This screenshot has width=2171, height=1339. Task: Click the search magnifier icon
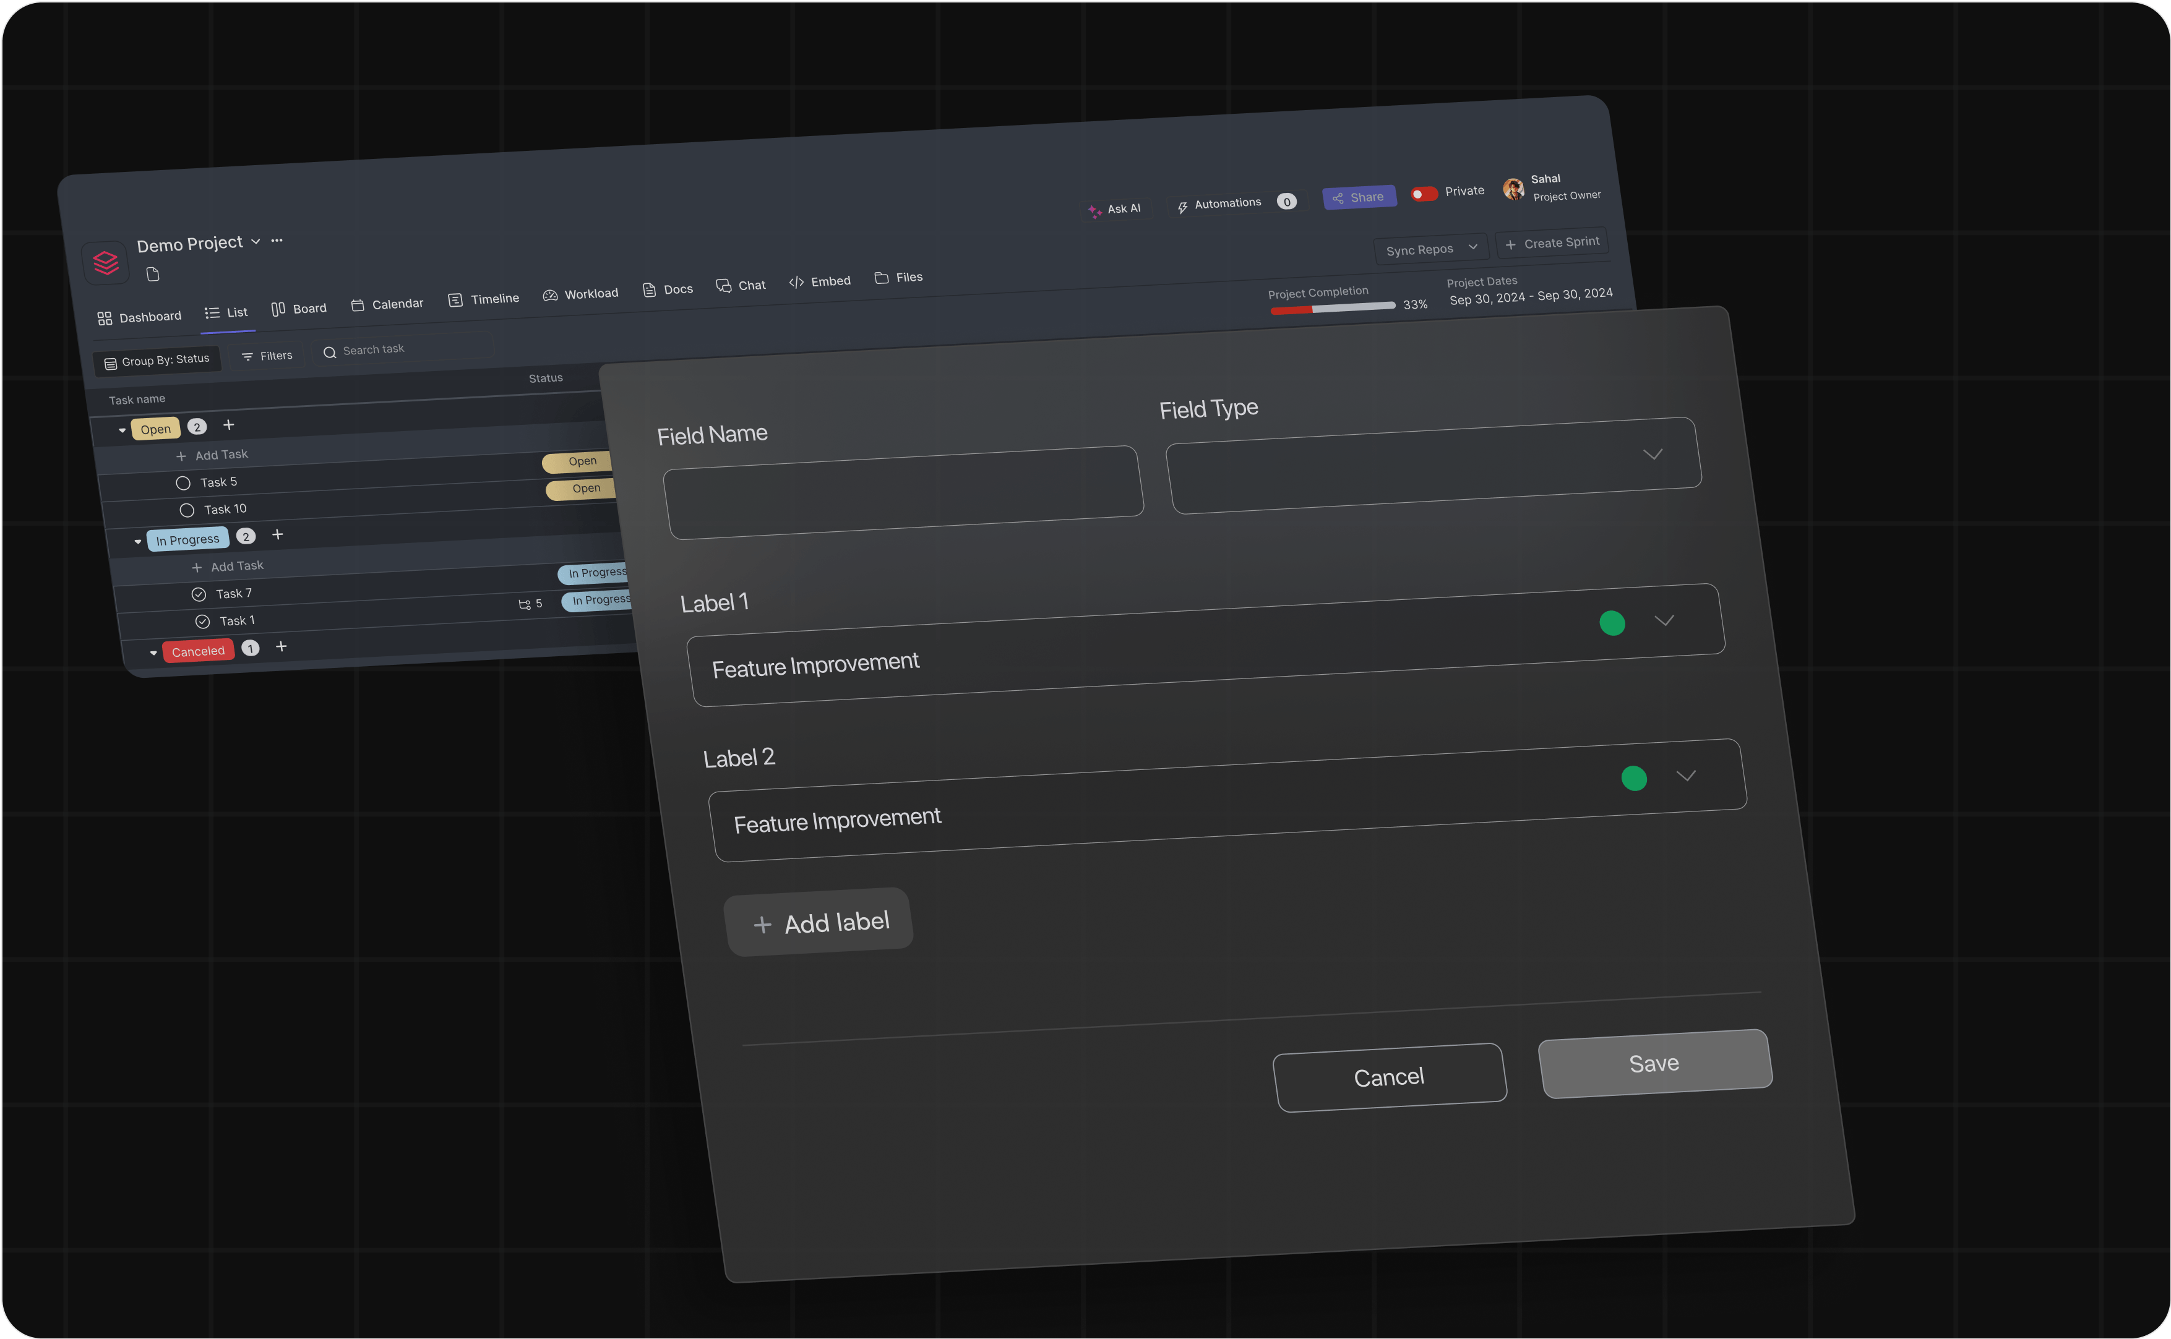(x=330, y=353)
